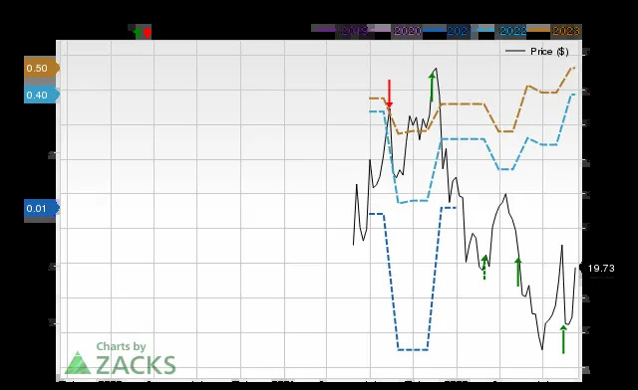
Task: Click the green arrow at the price peak
Action: click(x=432, y=87)
